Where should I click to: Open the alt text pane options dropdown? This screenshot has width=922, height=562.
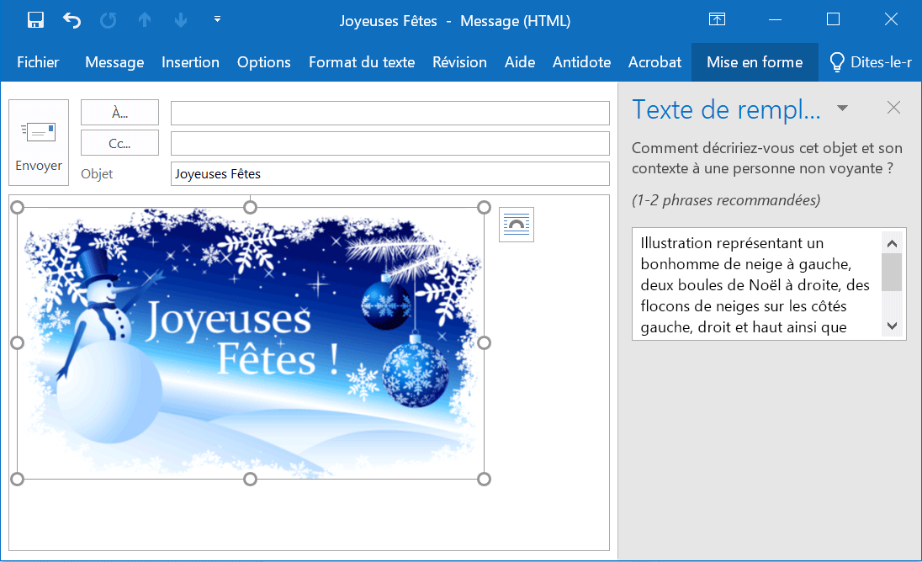coord(842,108)
